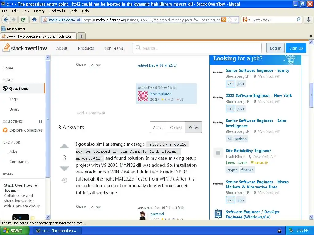Click the URL address field
314x235 pixels.
coord(152,20)
